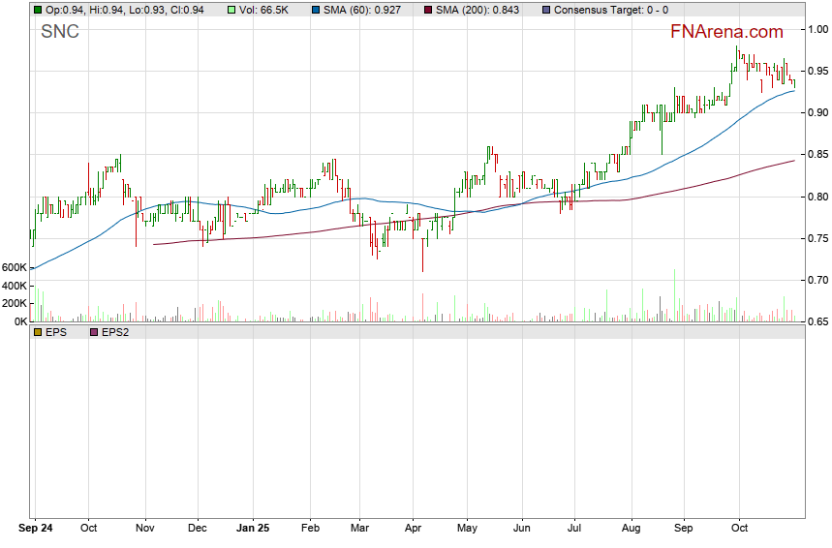Open the FNArena.com watermark link

(x=726, y=32)
